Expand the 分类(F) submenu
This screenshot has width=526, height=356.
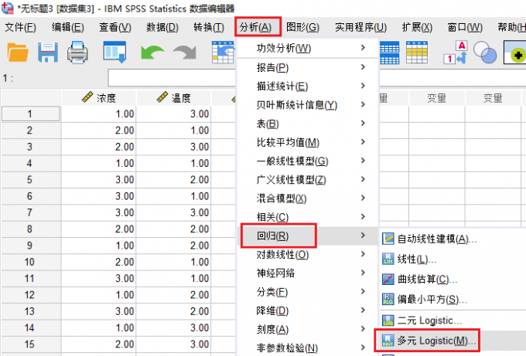pyautogui.click(x=308, y=293)
